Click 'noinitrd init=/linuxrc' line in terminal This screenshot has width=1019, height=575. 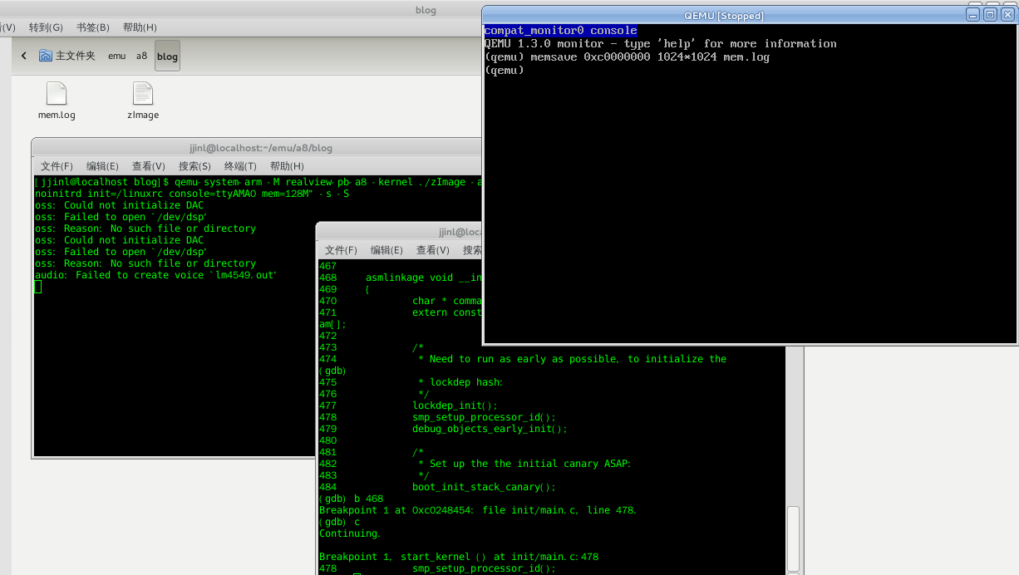192,194
